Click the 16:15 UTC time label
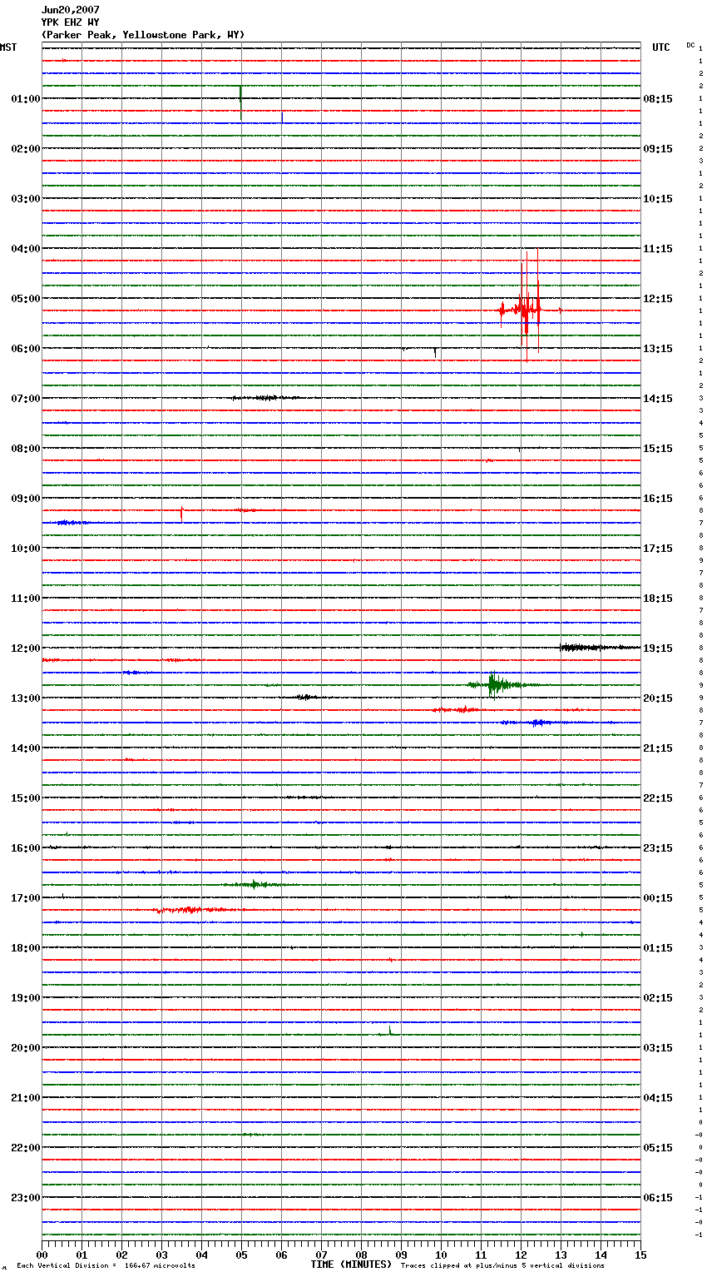The height and width of the screenshot is (1277, 707). [x=658, y=499]
